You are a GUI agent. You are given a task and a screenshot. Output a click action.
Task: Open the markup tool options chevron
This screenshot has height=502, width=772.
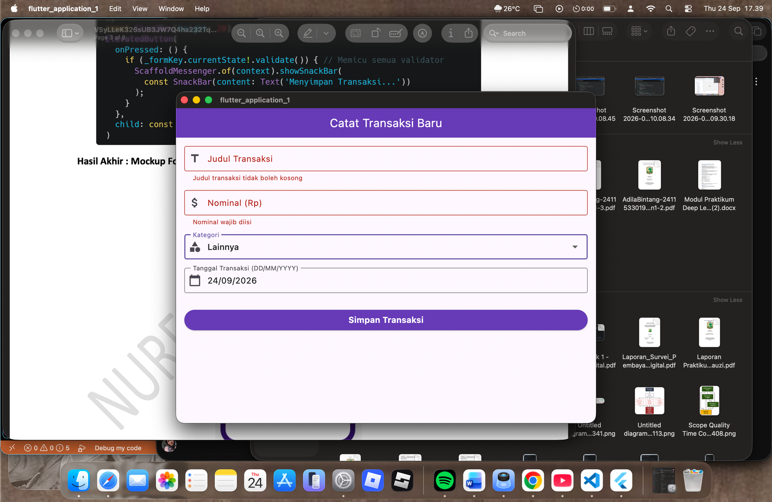(x=326, y=33)
